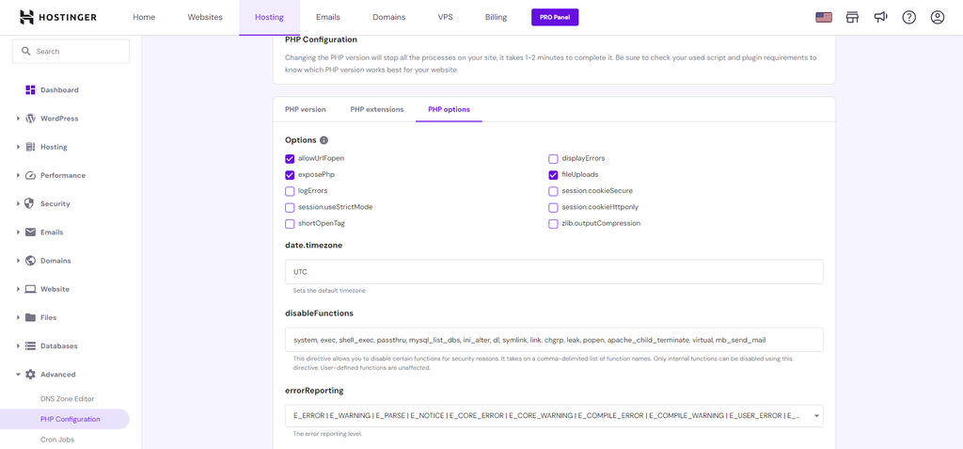Image resolution: width=963 pixels, height=449 pixels.
Task: Click the Options info icon
Action: coord(324,140)
